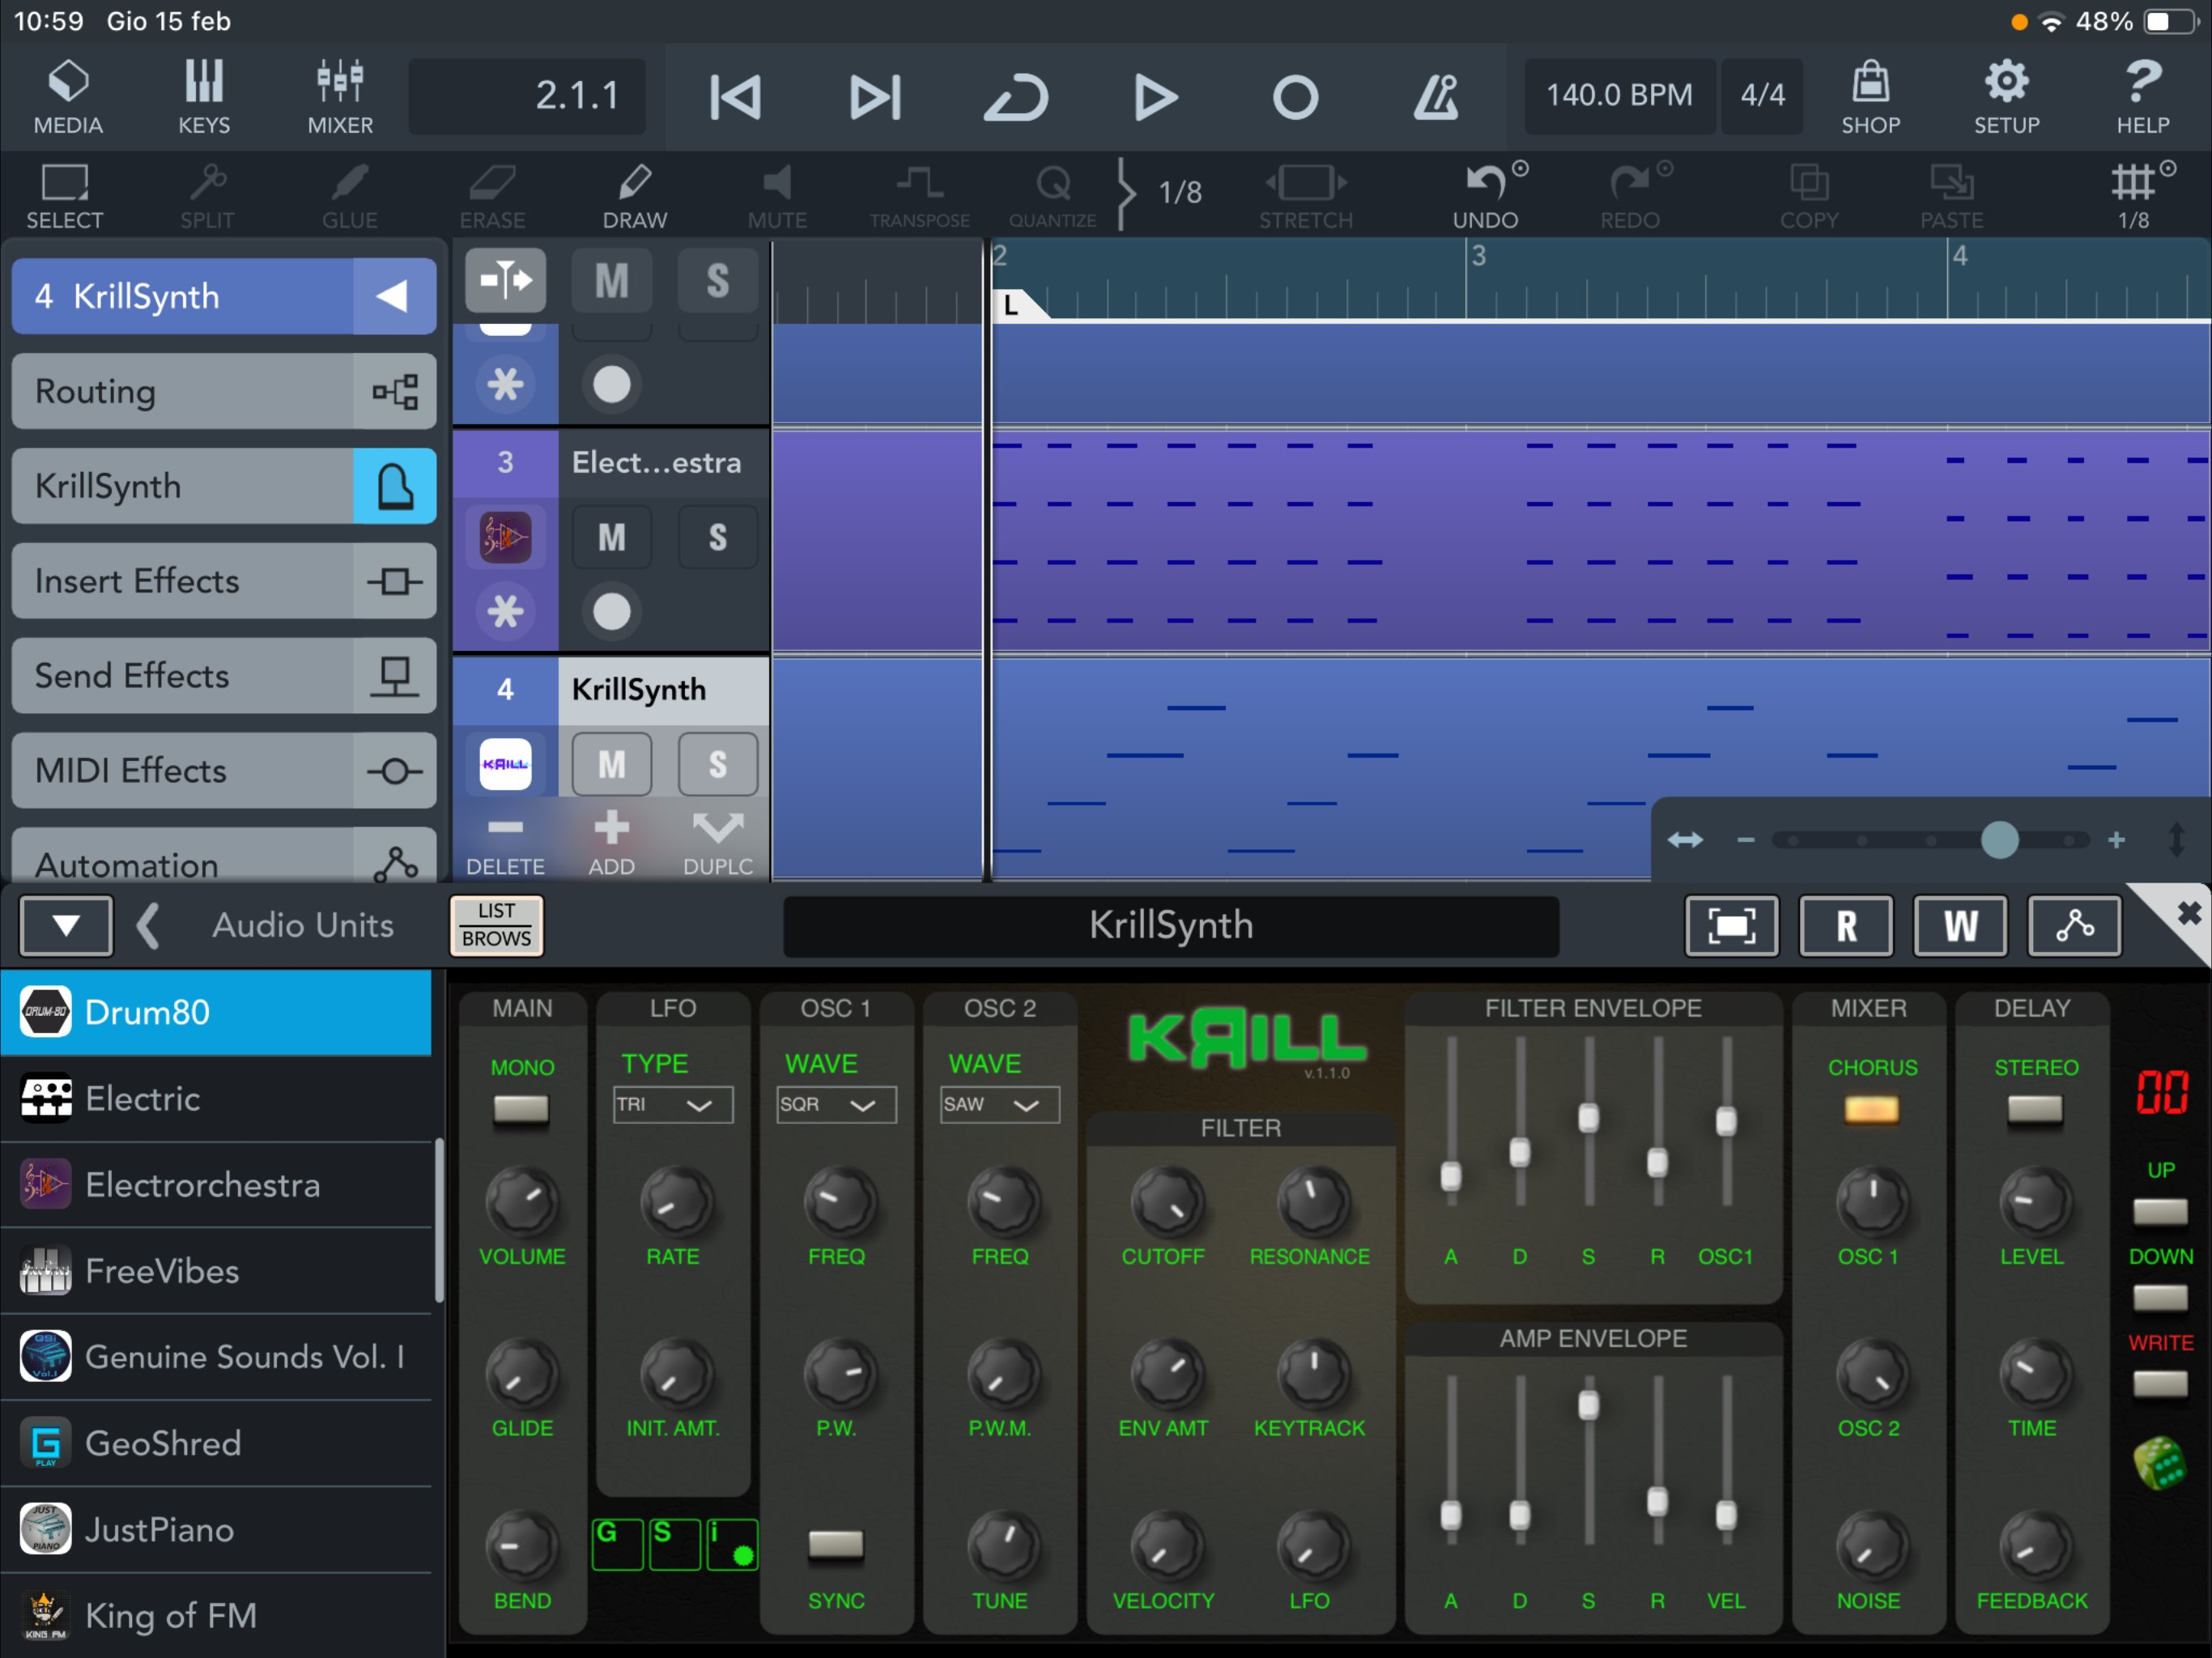Toggle loop playback
The width and height of the screenshot is (2212, 1658).
click(1016, 97)
